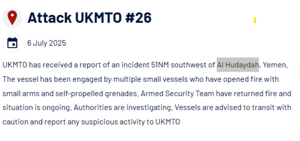Click the red location pin icon
300x141 pixels.
(x=12, y=18)
